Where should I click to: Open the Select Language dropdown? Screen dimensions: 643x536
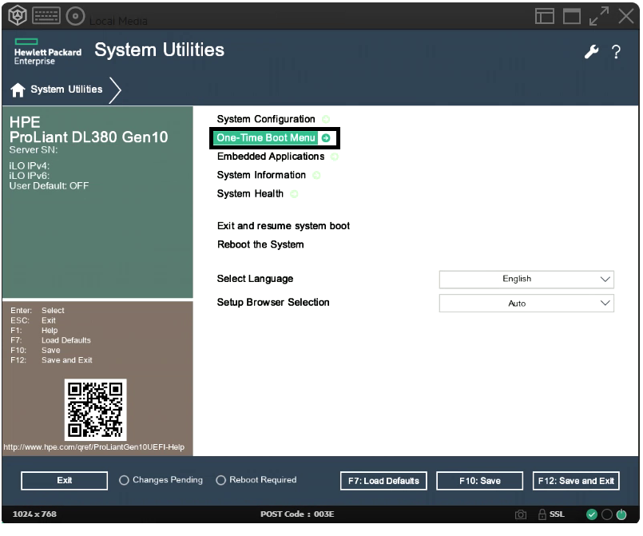click(526, 279)
